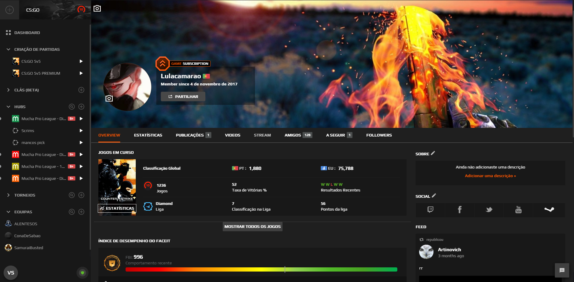The width and height of the screenshot is (574, 282).
Task: View the Amigos tab
Action: tap(298, 135)
